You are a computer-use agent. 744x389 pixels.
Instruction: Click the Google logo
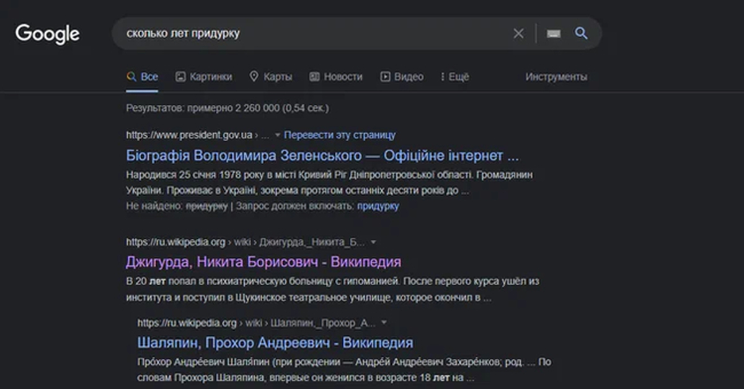pos(47,33)
